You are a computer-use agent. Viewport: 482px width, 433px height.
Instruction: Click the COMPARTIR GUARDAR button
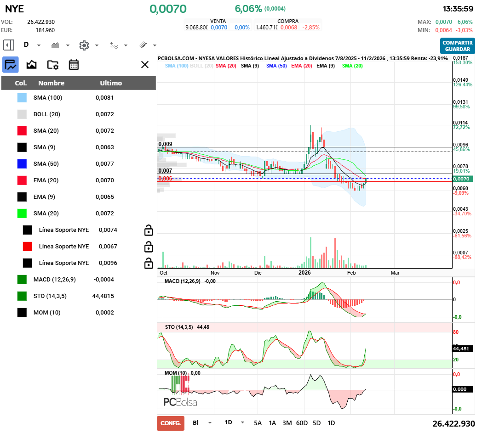point(457,46)
